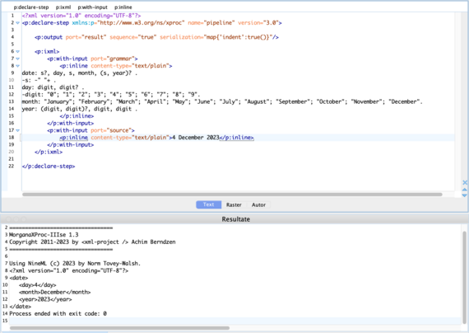
Task: Collapse the grammar p:with-input fold on line 7
Action: (x=17, y=59)
